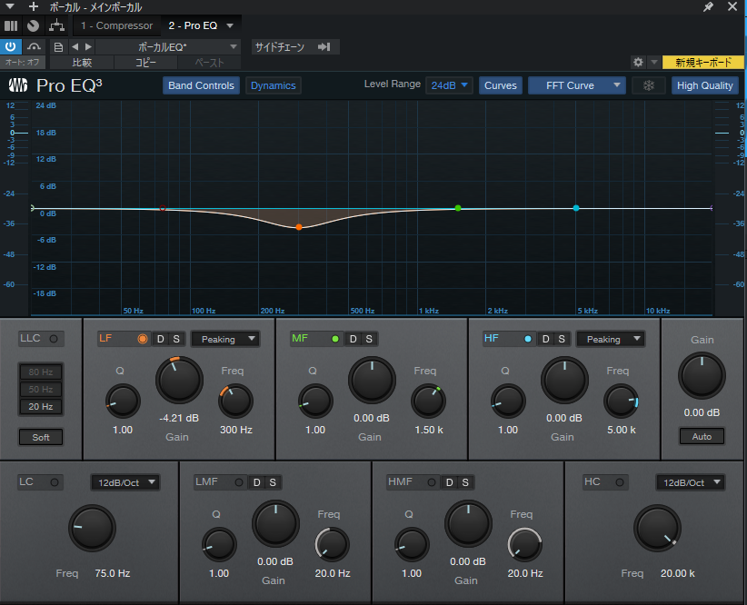Click the LF Freq knob
This screenshot has height=605, width=747.
pos(235,402)
